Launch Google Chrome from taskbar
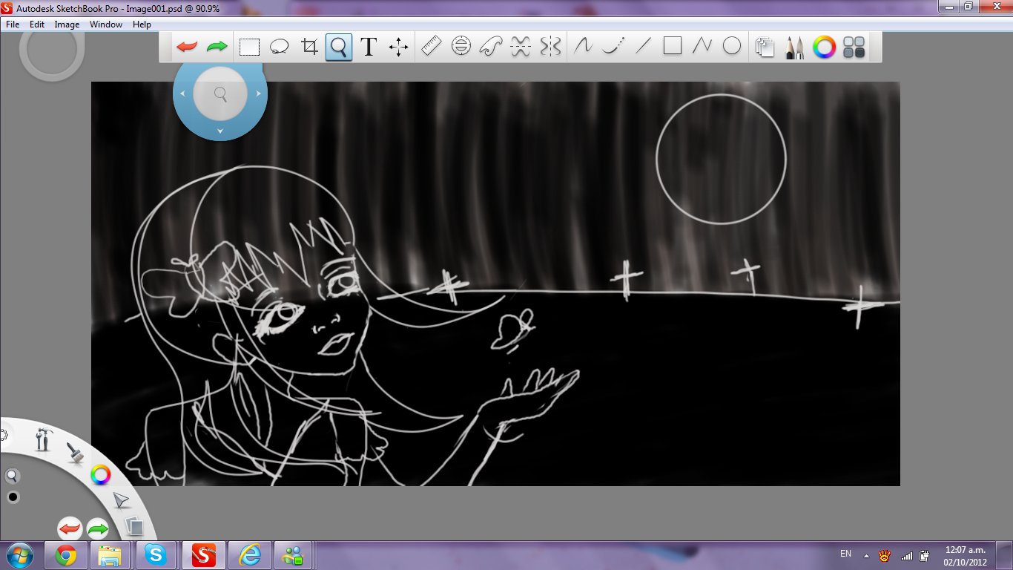This screenshot has width=1013, height=570. click(x=66, y=555)
